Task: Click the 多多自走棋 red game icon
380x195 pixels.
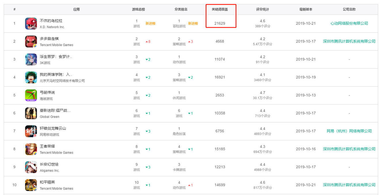Action: point(31,41)
